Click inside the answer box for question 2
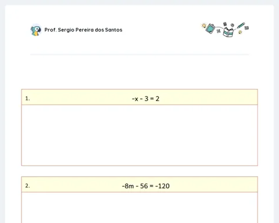 point(139,207)
